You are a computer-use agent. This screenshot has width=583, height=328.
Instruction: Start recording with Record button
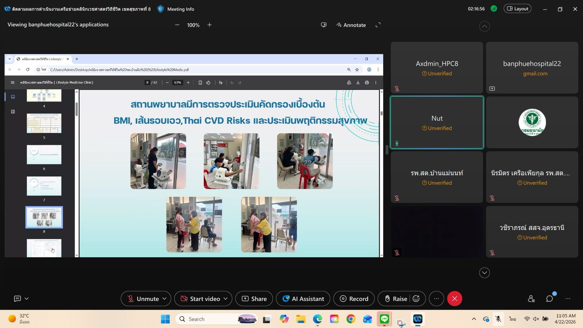coord(354,299)
